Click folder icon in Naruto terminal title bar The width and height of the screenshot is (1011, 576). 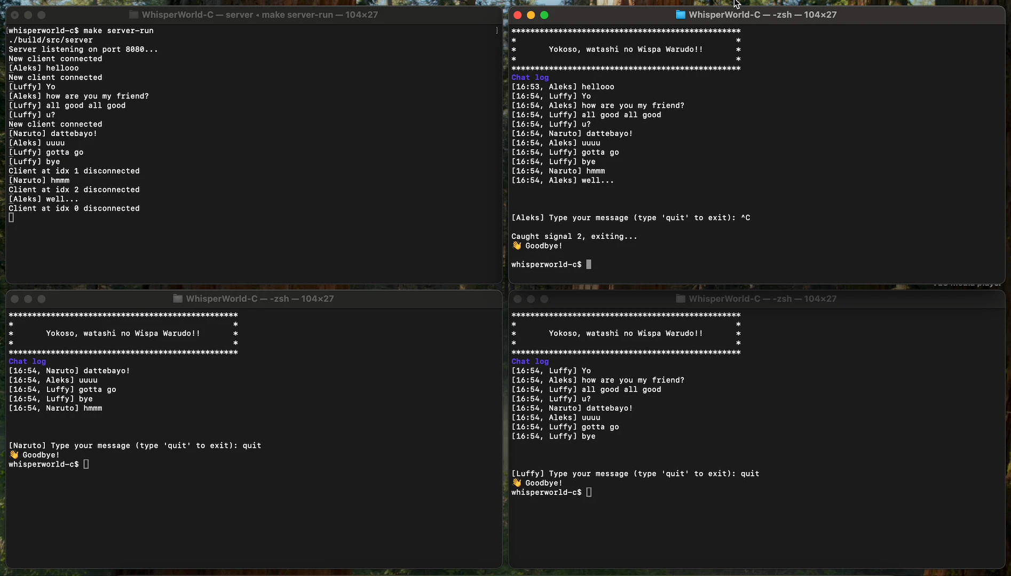point(178,299)
